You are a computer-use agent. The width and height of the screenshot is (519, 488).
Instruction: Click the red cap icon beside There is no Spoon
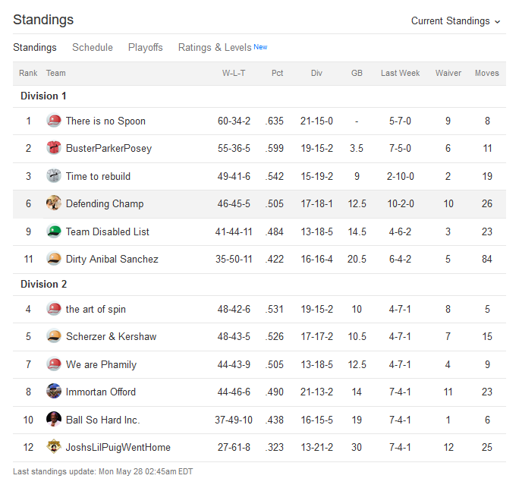pyautogui.click(x=54, y=121)
